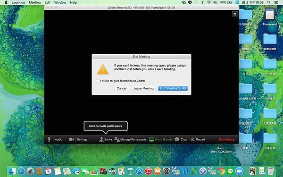Click battery status in menu bar

226,2
